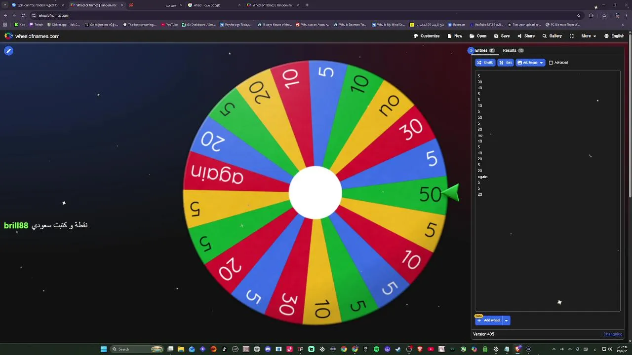Open the Customize menu
Image resolution: width=632 pixels, height=355 pixels.
[x=427, y=36]
